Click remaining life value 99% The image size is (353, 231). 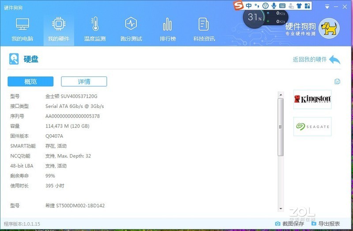click(x=50, y=176)
